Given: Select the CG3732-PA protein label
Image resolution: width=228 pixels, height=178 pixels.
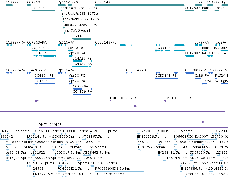Looking at the screenshot, I should click(x=217, y=70).
